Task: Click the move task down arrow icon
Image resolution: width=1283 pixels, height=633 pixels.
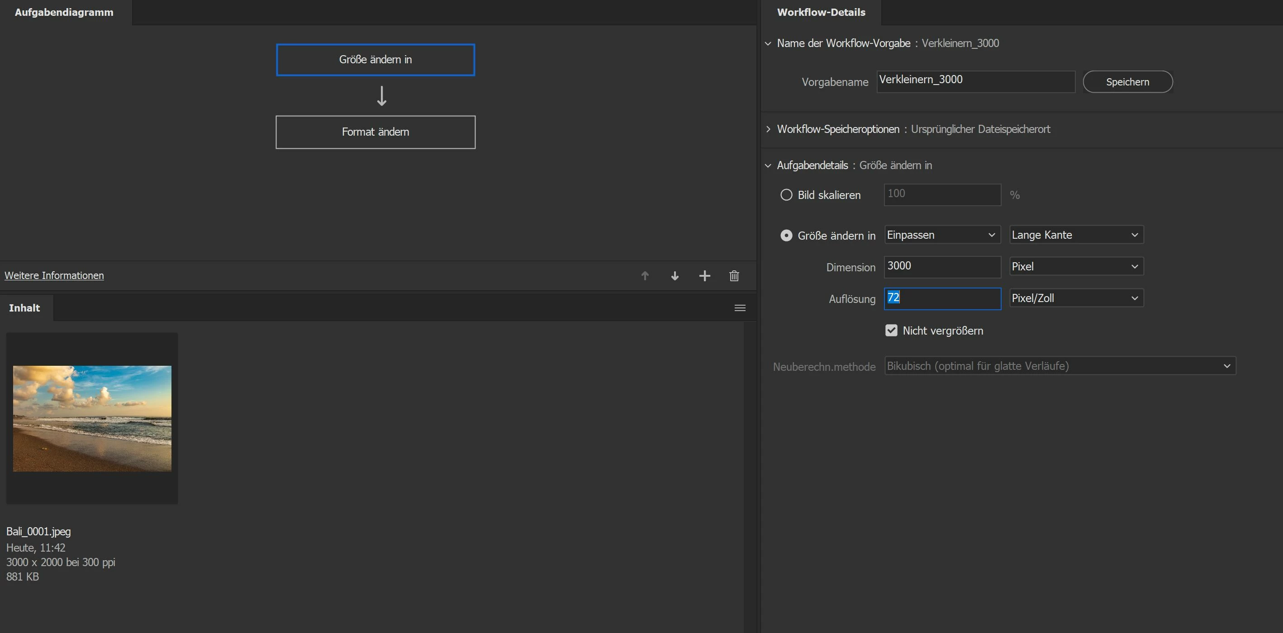Action: [x=675, y=276]
